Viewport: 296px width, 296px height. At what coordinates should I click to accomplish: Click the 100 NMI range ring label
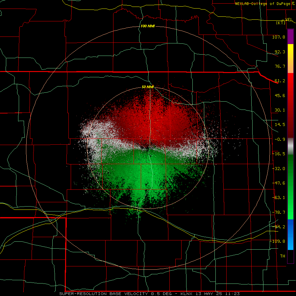tap(148, 26)
